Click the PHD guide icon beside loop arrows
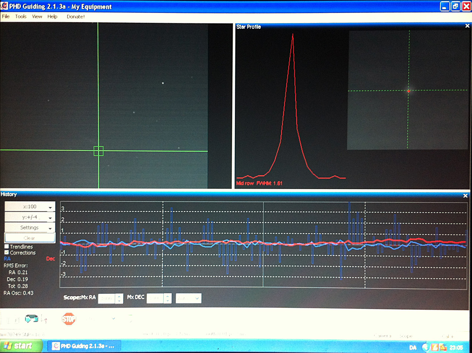 (45, 319)
